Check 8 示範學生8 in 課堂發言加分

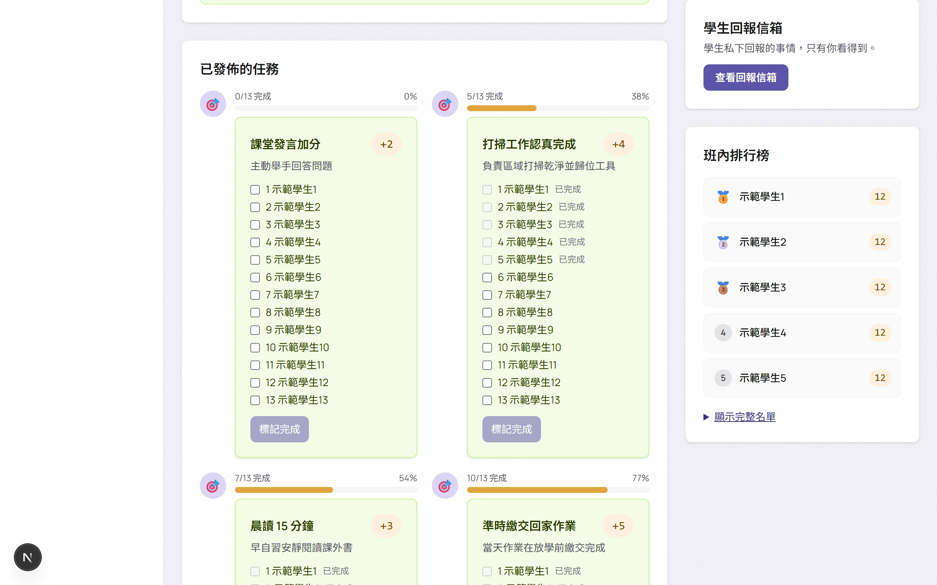pyautogui.click(x=255, y=313)
